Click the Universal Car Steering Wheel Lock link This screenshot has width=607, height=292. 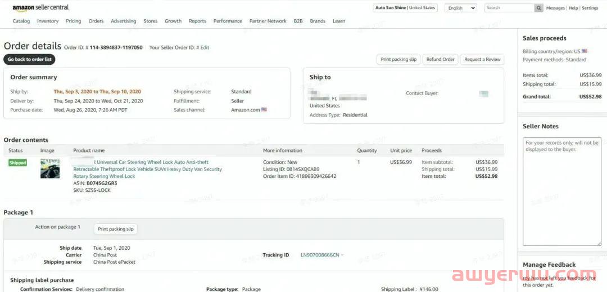click(x=147, y=169)
